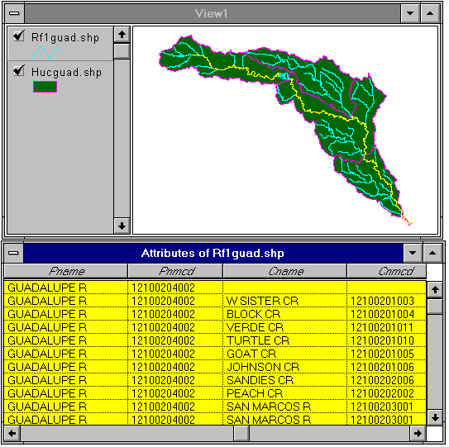This screenshot has height=447, width=449.
Task: Click the table scroll down arrow
Action: [x=435, y=417]
